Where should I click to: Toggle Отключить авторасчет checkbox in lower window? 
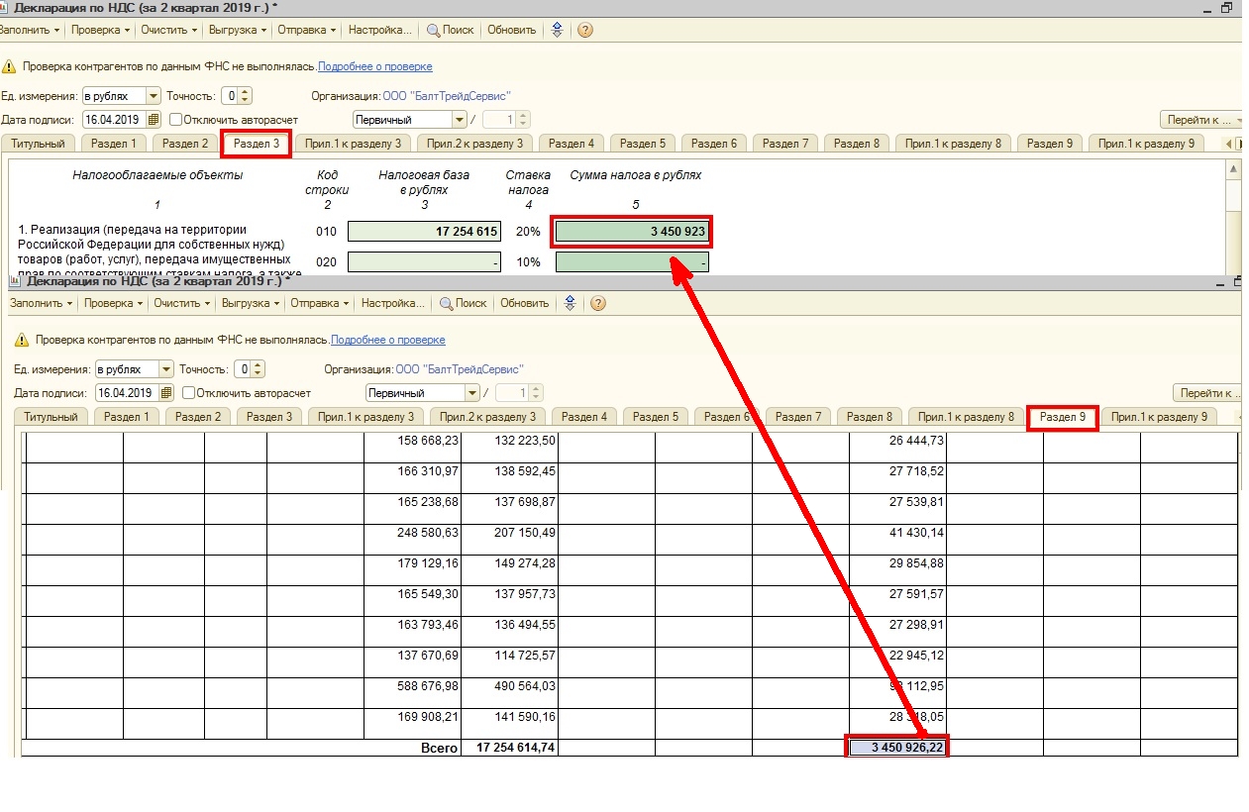tap(189, 393)
